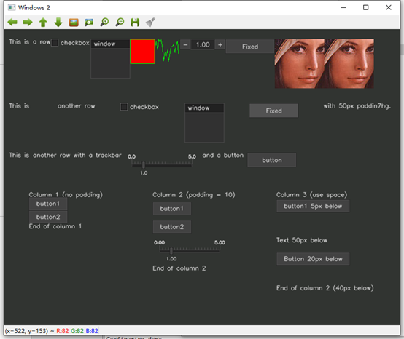Click the green sparkline graph
This screenshot has height=339, width=404.
[x=167, y=50]
